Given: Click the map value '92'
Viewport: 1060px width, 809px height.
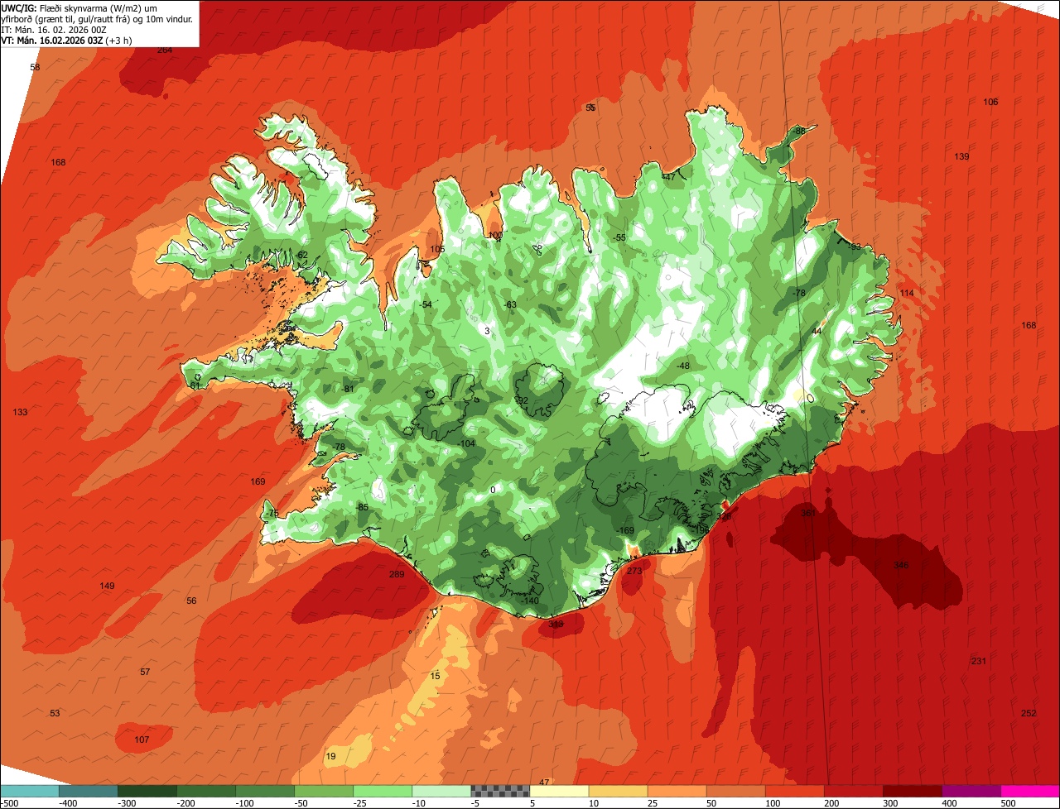Looking at the screenshot, I should (x=522, y=400).
